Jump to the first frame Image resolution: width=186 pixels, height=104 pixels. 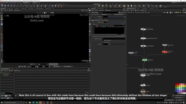pyautogui.click(x=2, y=96)
